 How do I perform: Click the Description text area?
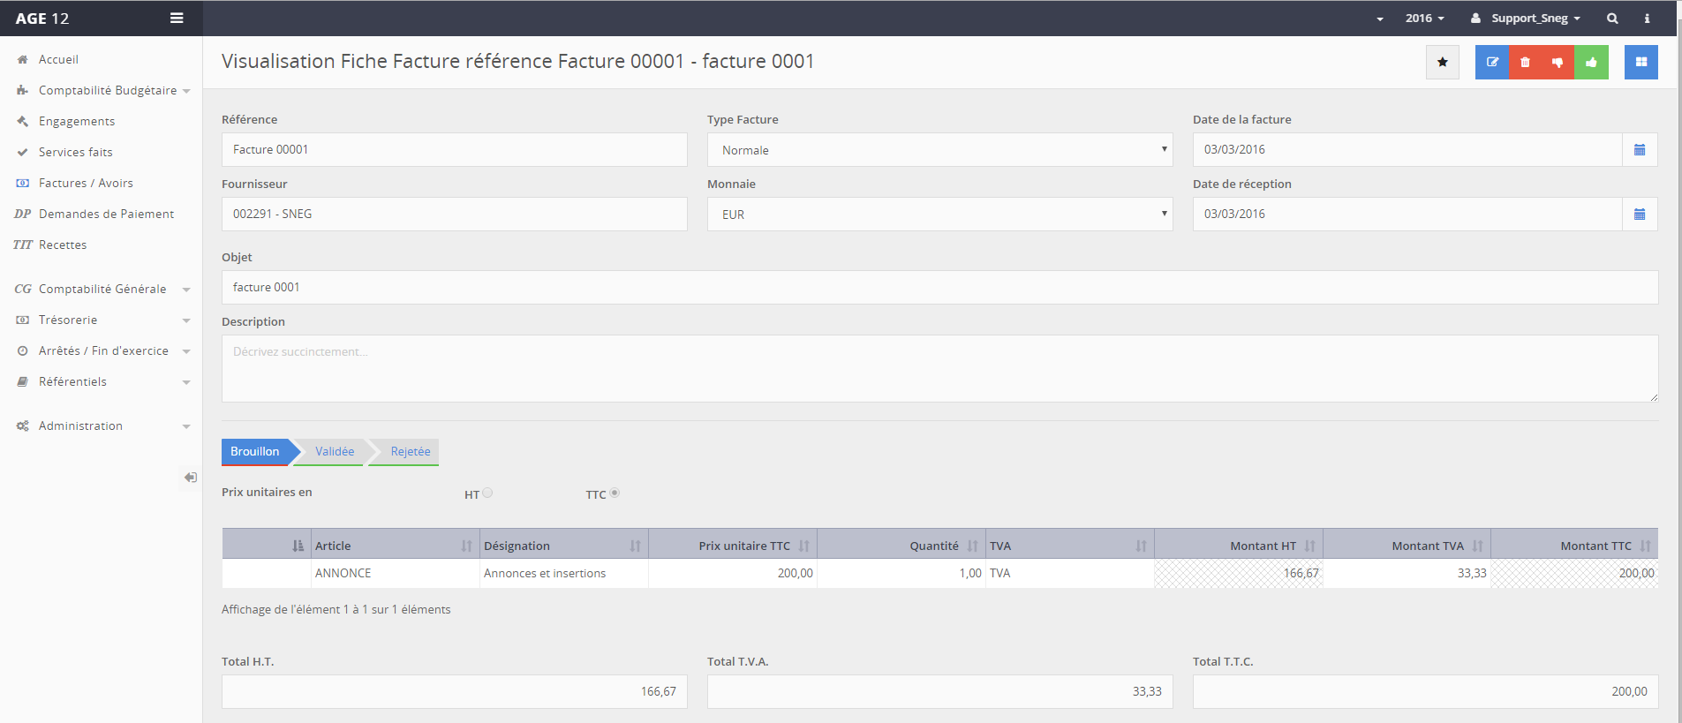[x=939, y=369]
